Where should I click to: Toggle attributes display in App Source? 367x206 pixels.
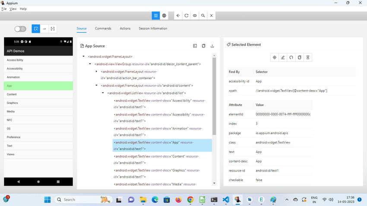coord(195,46)
